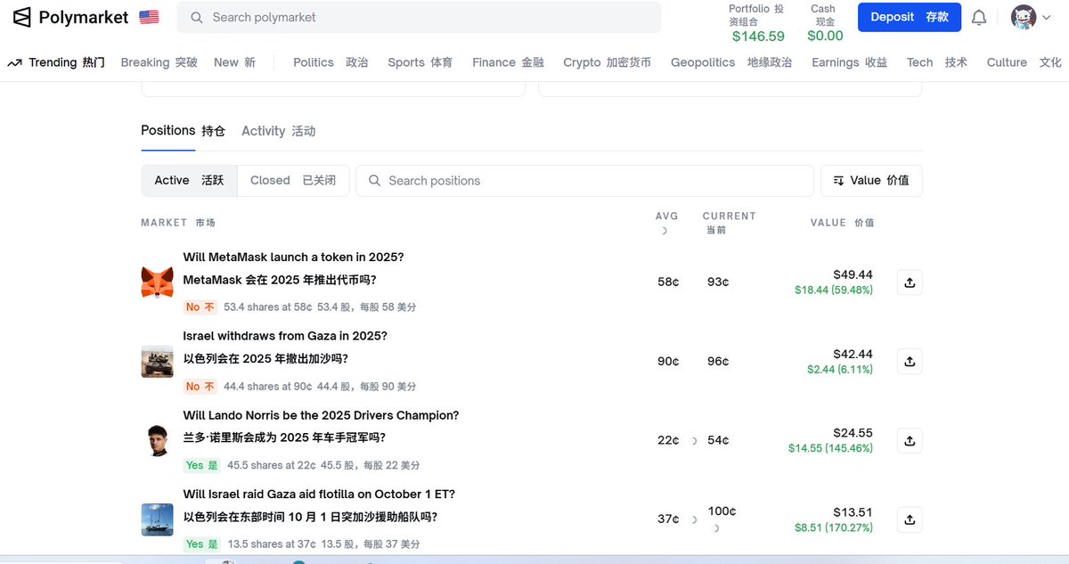Click the flotilla ship thumbnail
Screen dimensions: 1069x564
(157, 519)
